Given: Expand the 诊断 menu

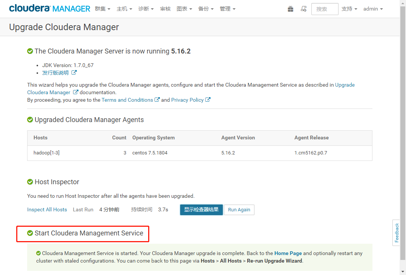Looking at the screenshot, I should (146, 9).
